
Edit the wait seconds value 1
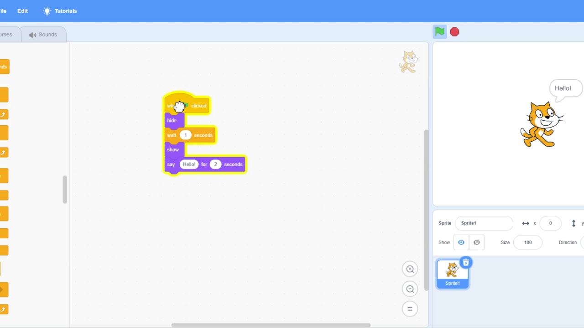click(x=185, y=135)
